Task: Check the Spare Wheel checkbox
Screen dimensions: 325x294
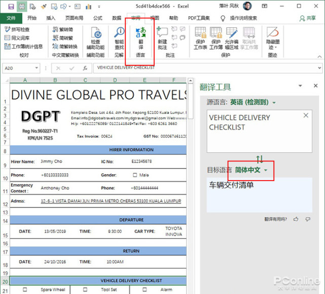Action: coord(25,289)
